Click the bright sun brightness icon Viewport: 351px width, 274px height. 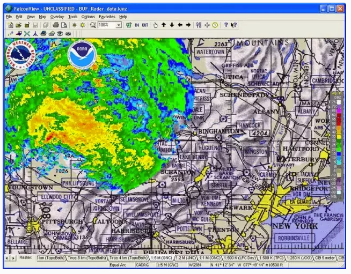(83, 25)
